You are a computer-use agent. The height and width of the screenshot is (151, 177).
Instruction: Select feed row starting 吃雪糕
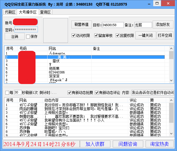pyautogui.click(x=86, y=132)
